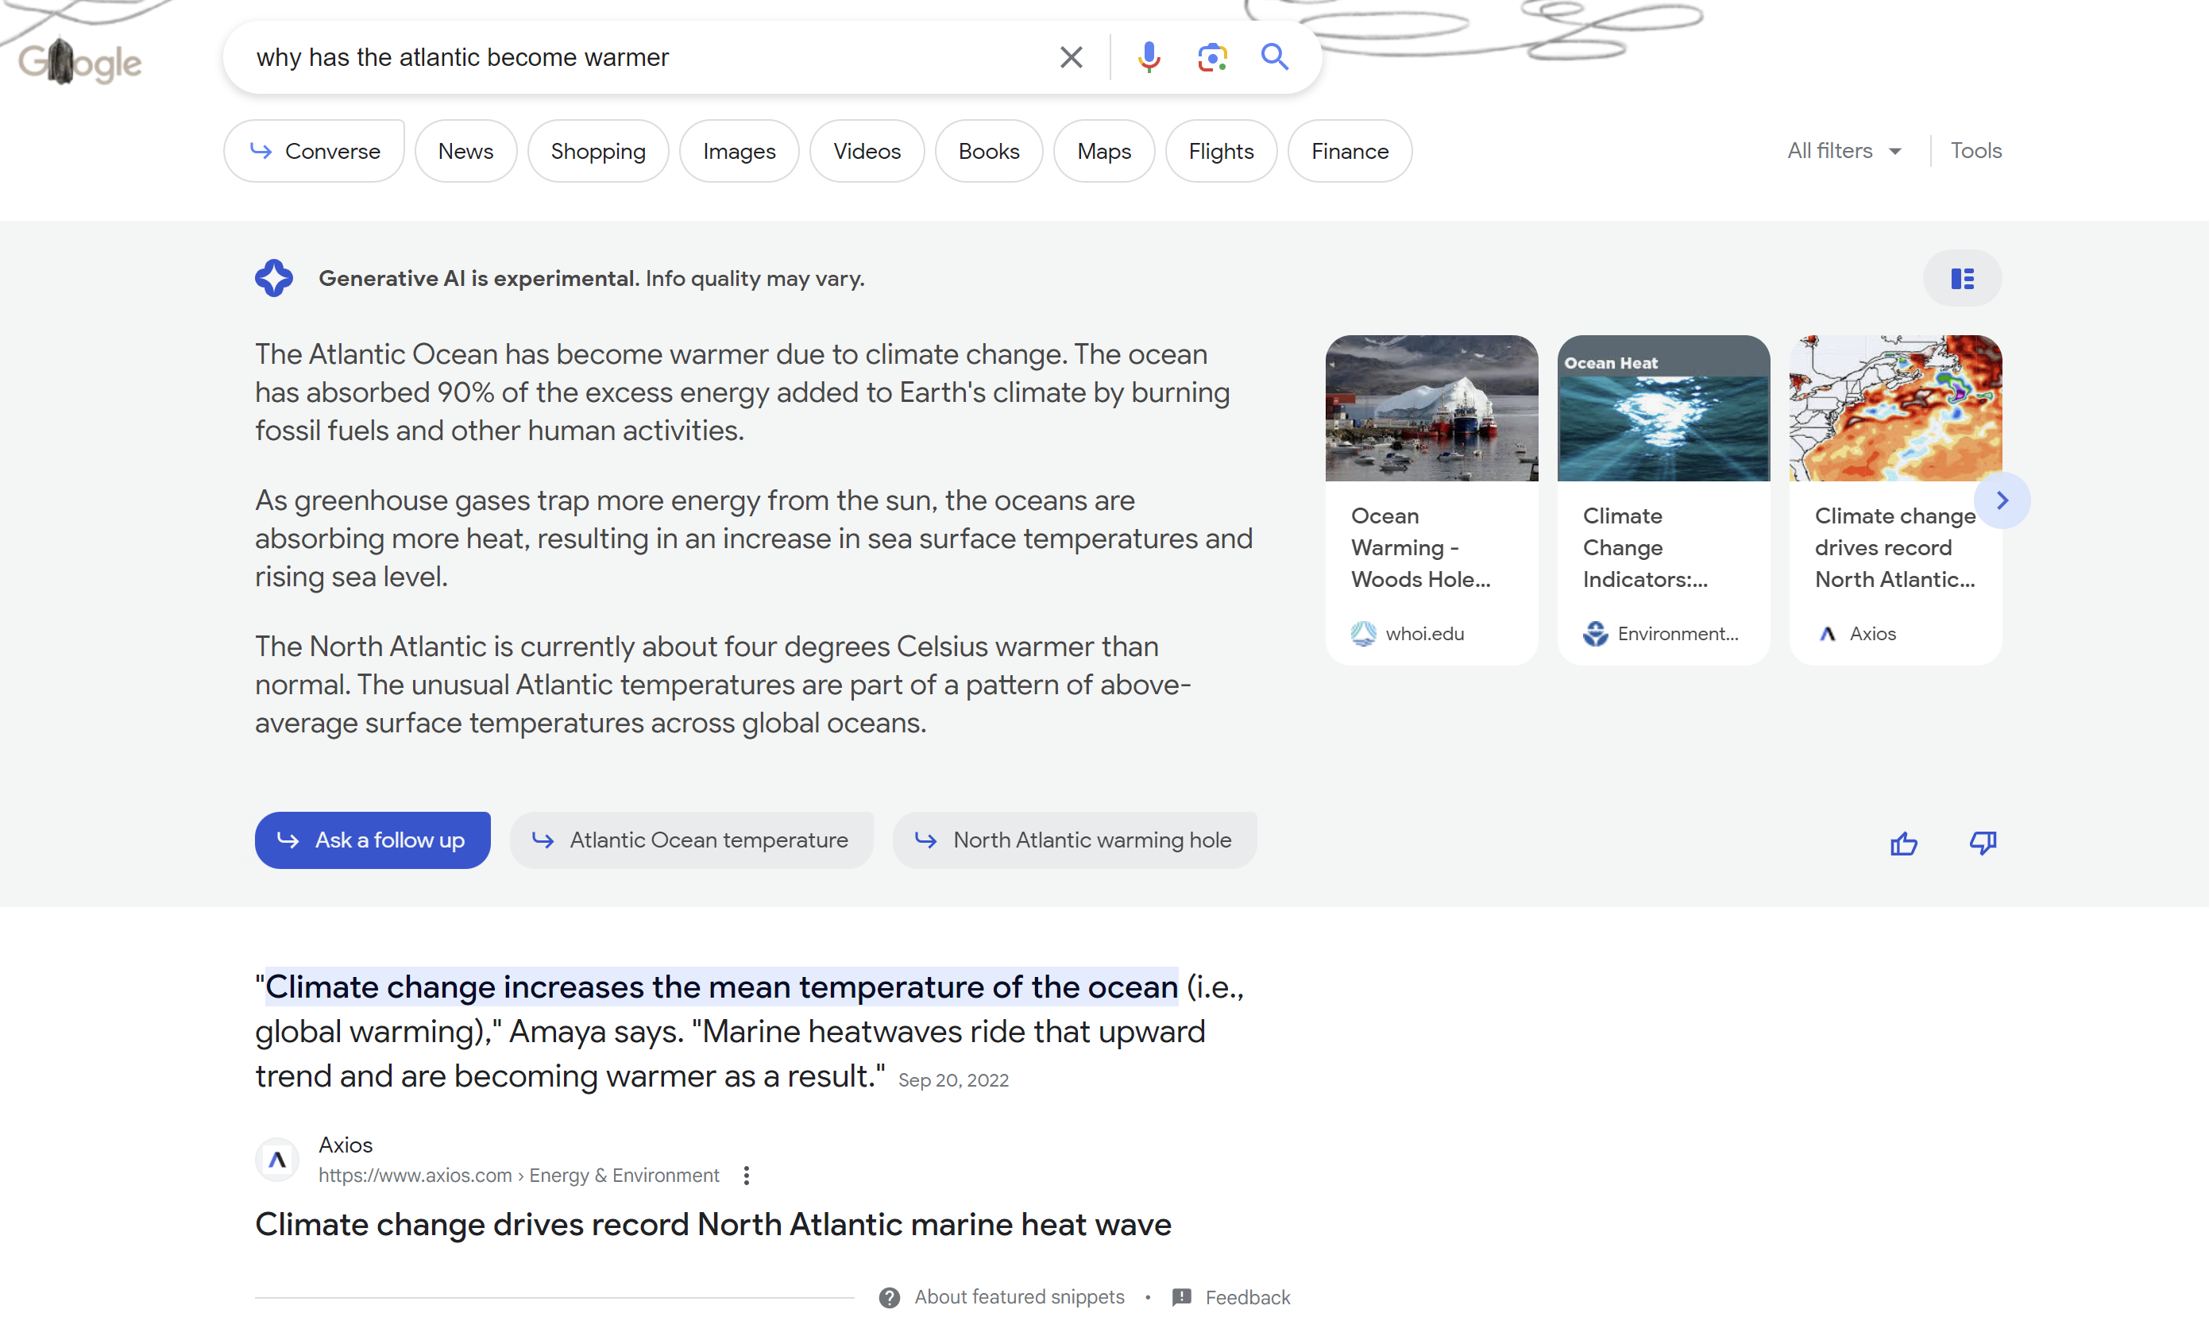Start a voice search with the microphone
The height and width of the screenshot is (1340, 2209).
(x=1149, y=56)
